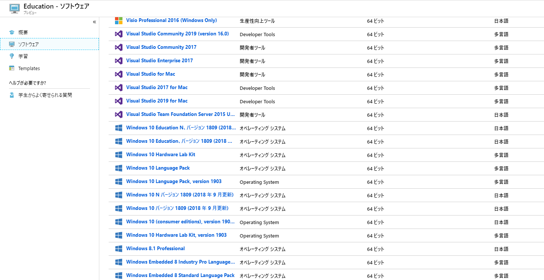
Task: Click icon beside Visual Studio for Mac
Action: tap(119, 74)
